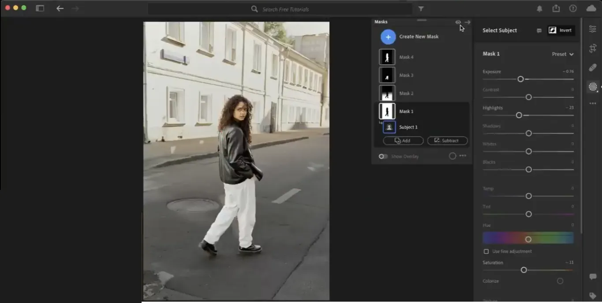Click the filter funnel icon
The image size is (602, 303).
click(421, 9)
